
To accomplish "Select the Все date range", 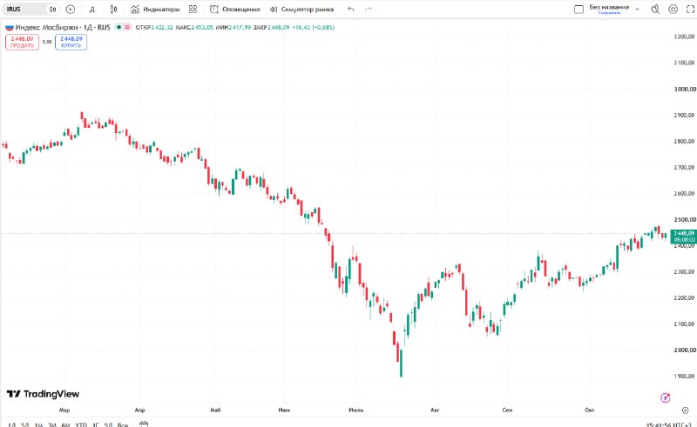I will [x=123, y=424].
